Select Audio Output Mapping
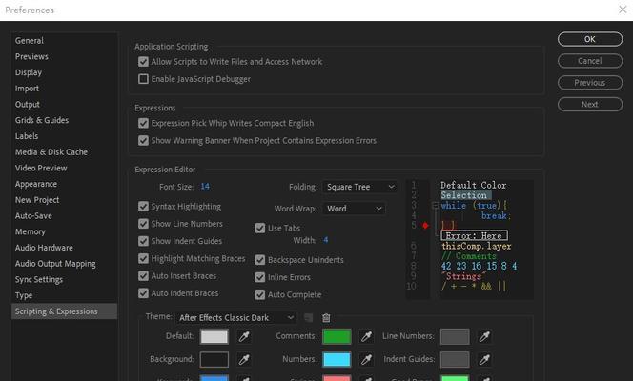 click(55, 264)
